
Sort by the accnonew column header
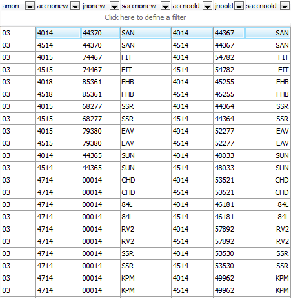[x=52, y=6]
